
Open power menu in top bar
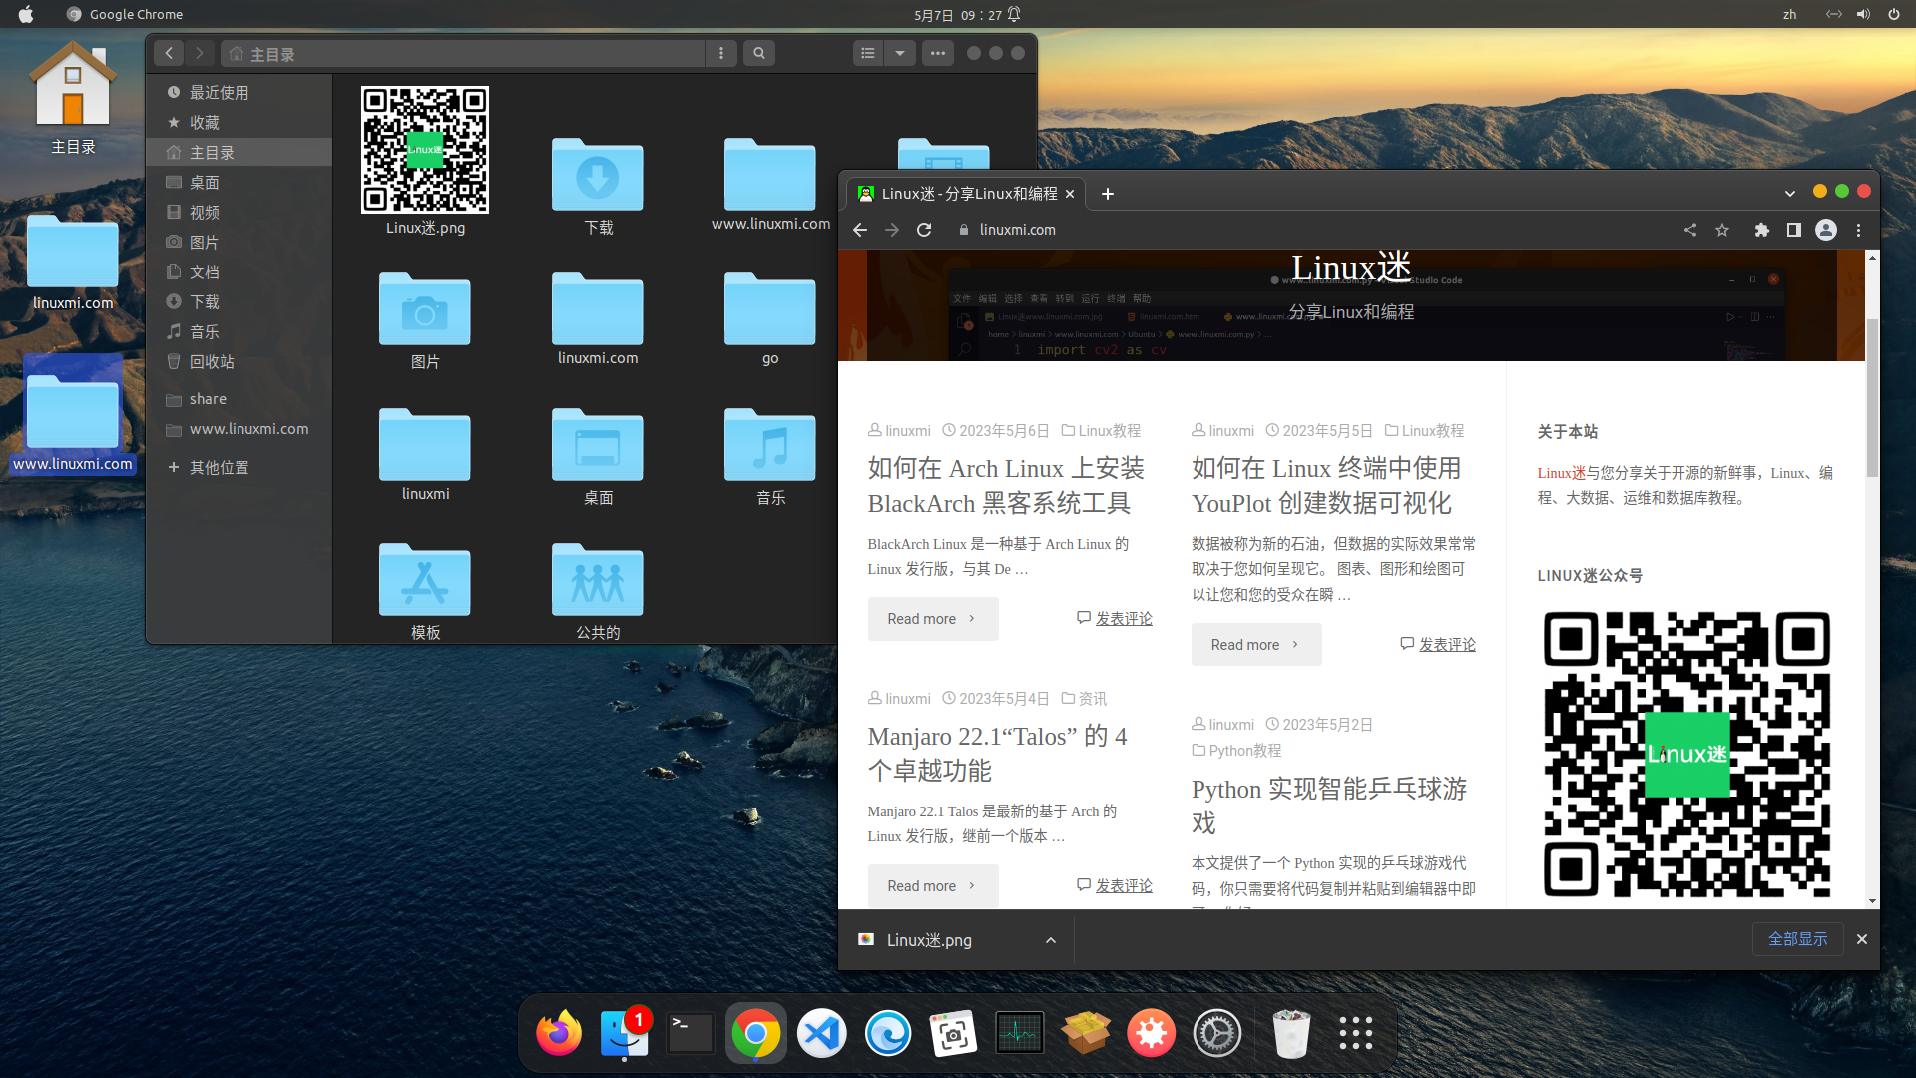[x=1894, y=14]
